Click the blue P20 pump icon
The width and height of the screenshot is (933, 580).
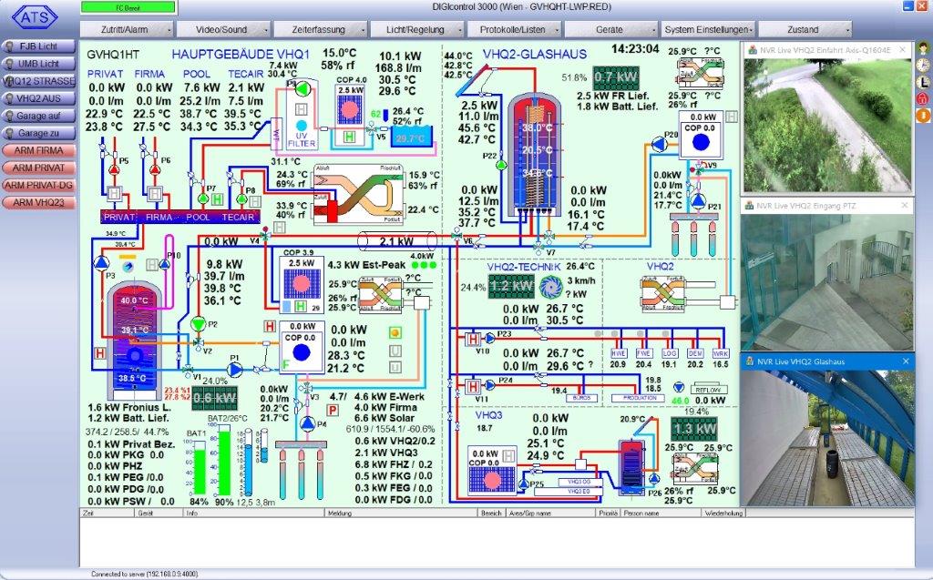(659, 143)
